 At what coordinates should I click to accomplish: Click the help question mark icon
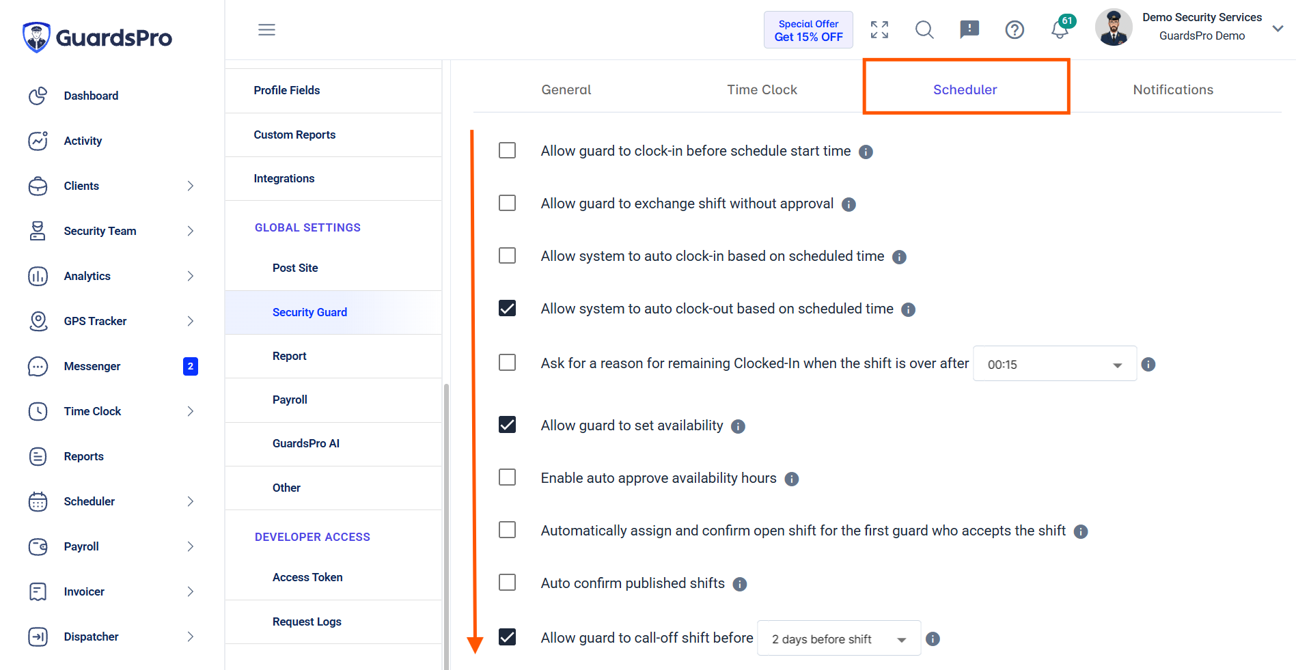1015,29
